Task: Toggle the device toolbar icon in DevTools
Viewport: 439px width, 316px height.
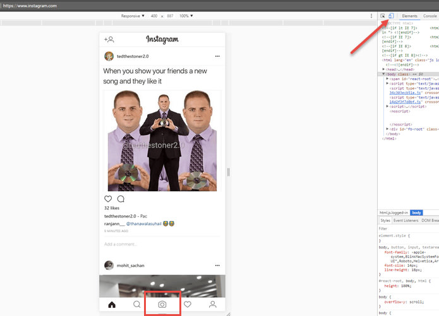Action: click(391, 16)
